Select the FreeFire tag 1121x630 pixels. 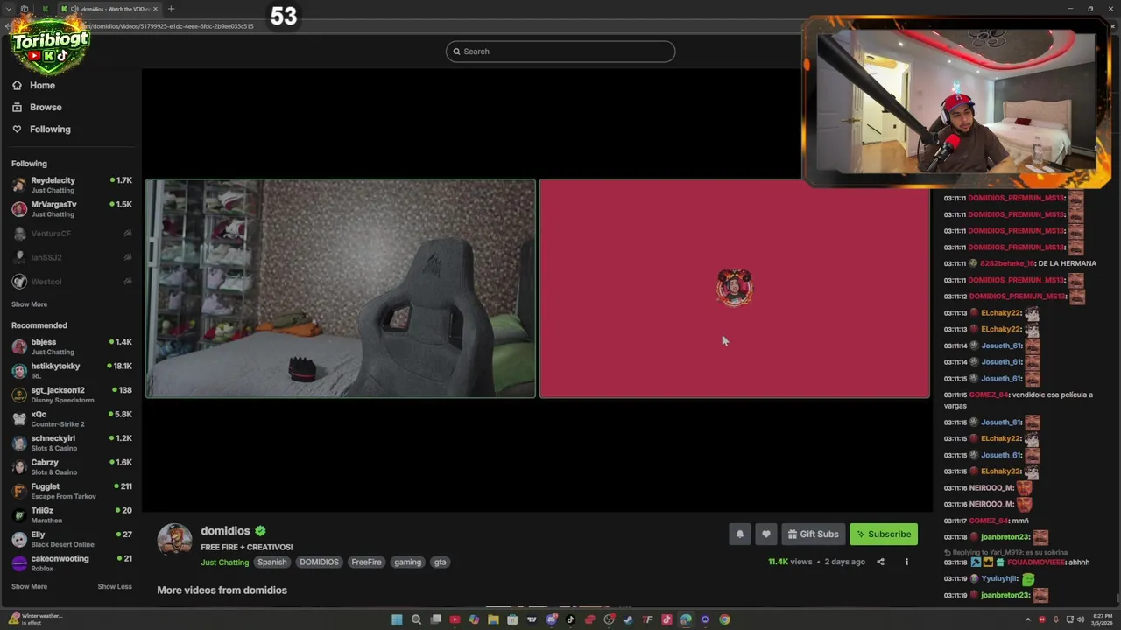coord(366,563)
